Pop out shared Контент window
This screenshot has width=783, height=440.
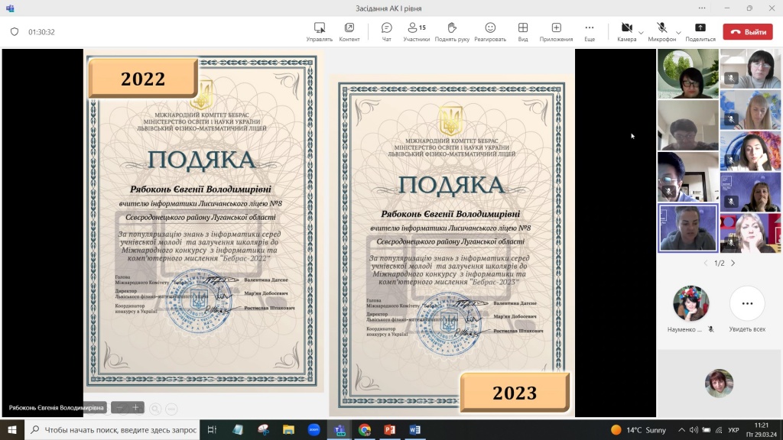[349, 28]
